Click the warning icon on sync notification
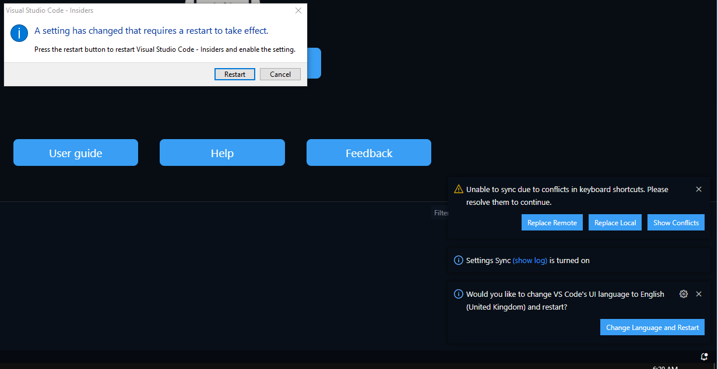Screen dimensions: 718x369 pos(459,189)
